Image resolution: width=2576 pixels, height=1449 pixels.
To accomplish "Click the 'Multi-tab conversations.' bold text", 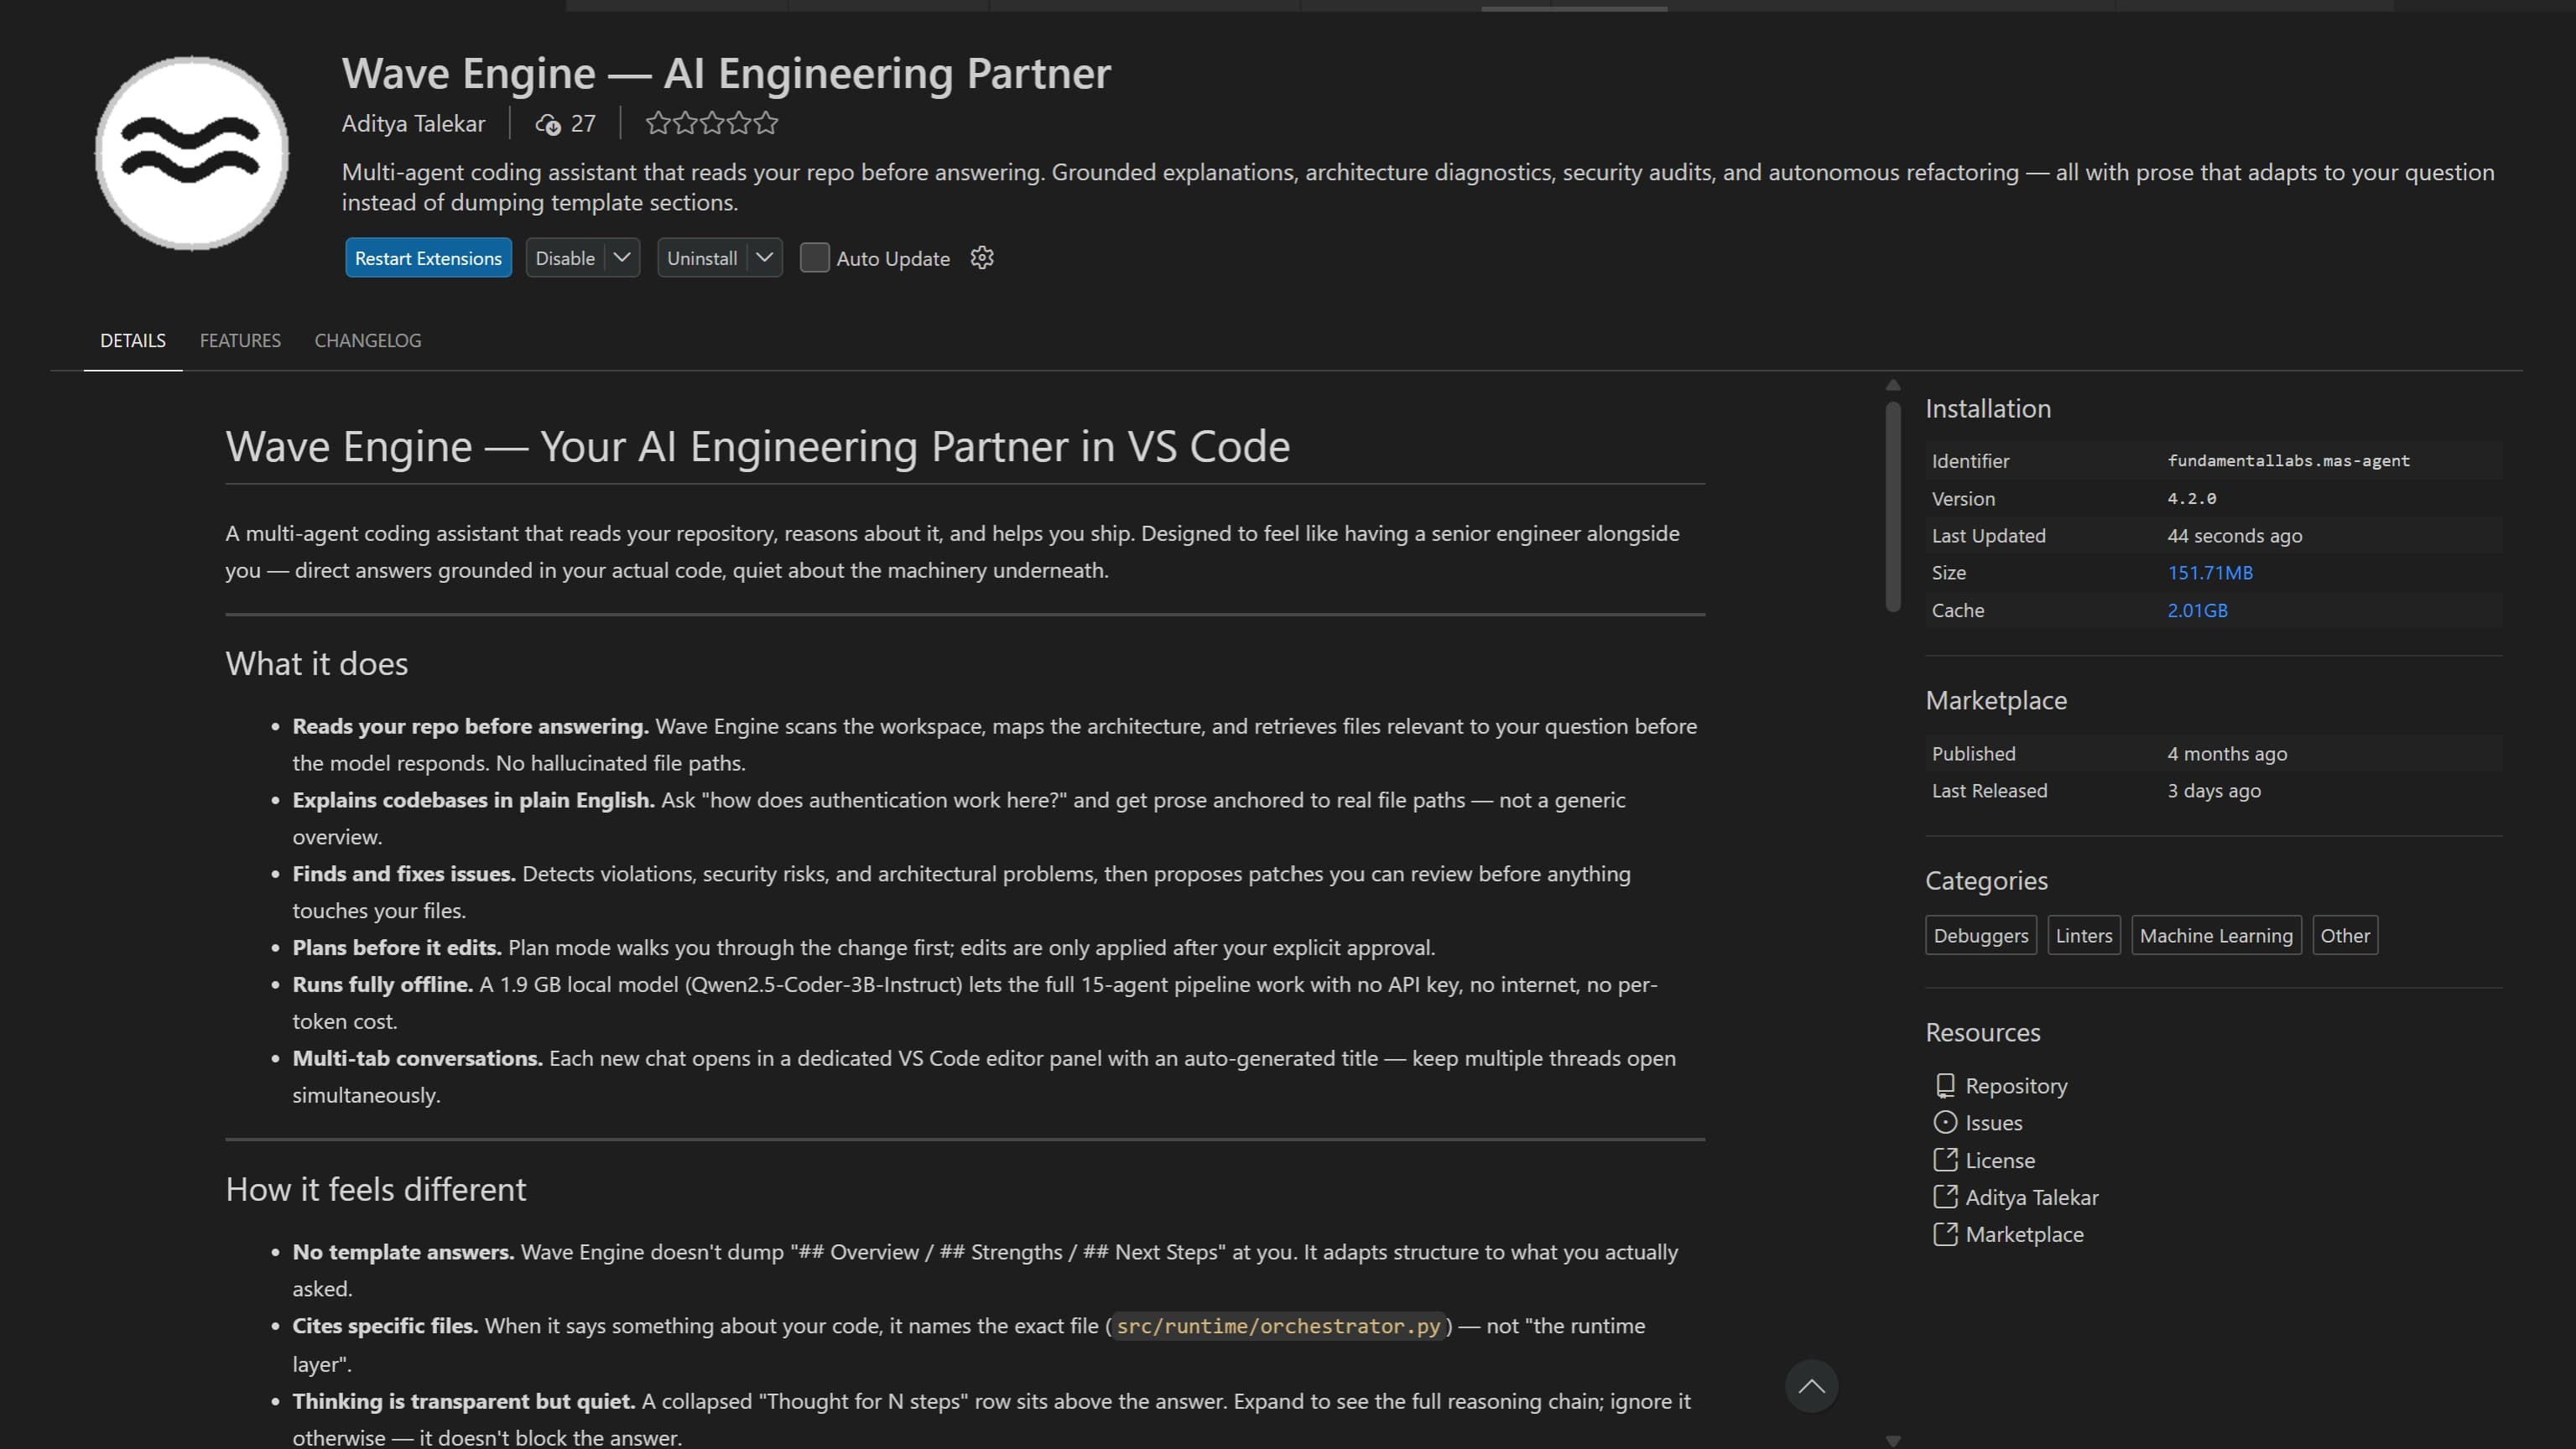I will pyautogui.click(x=417, y=1059).
